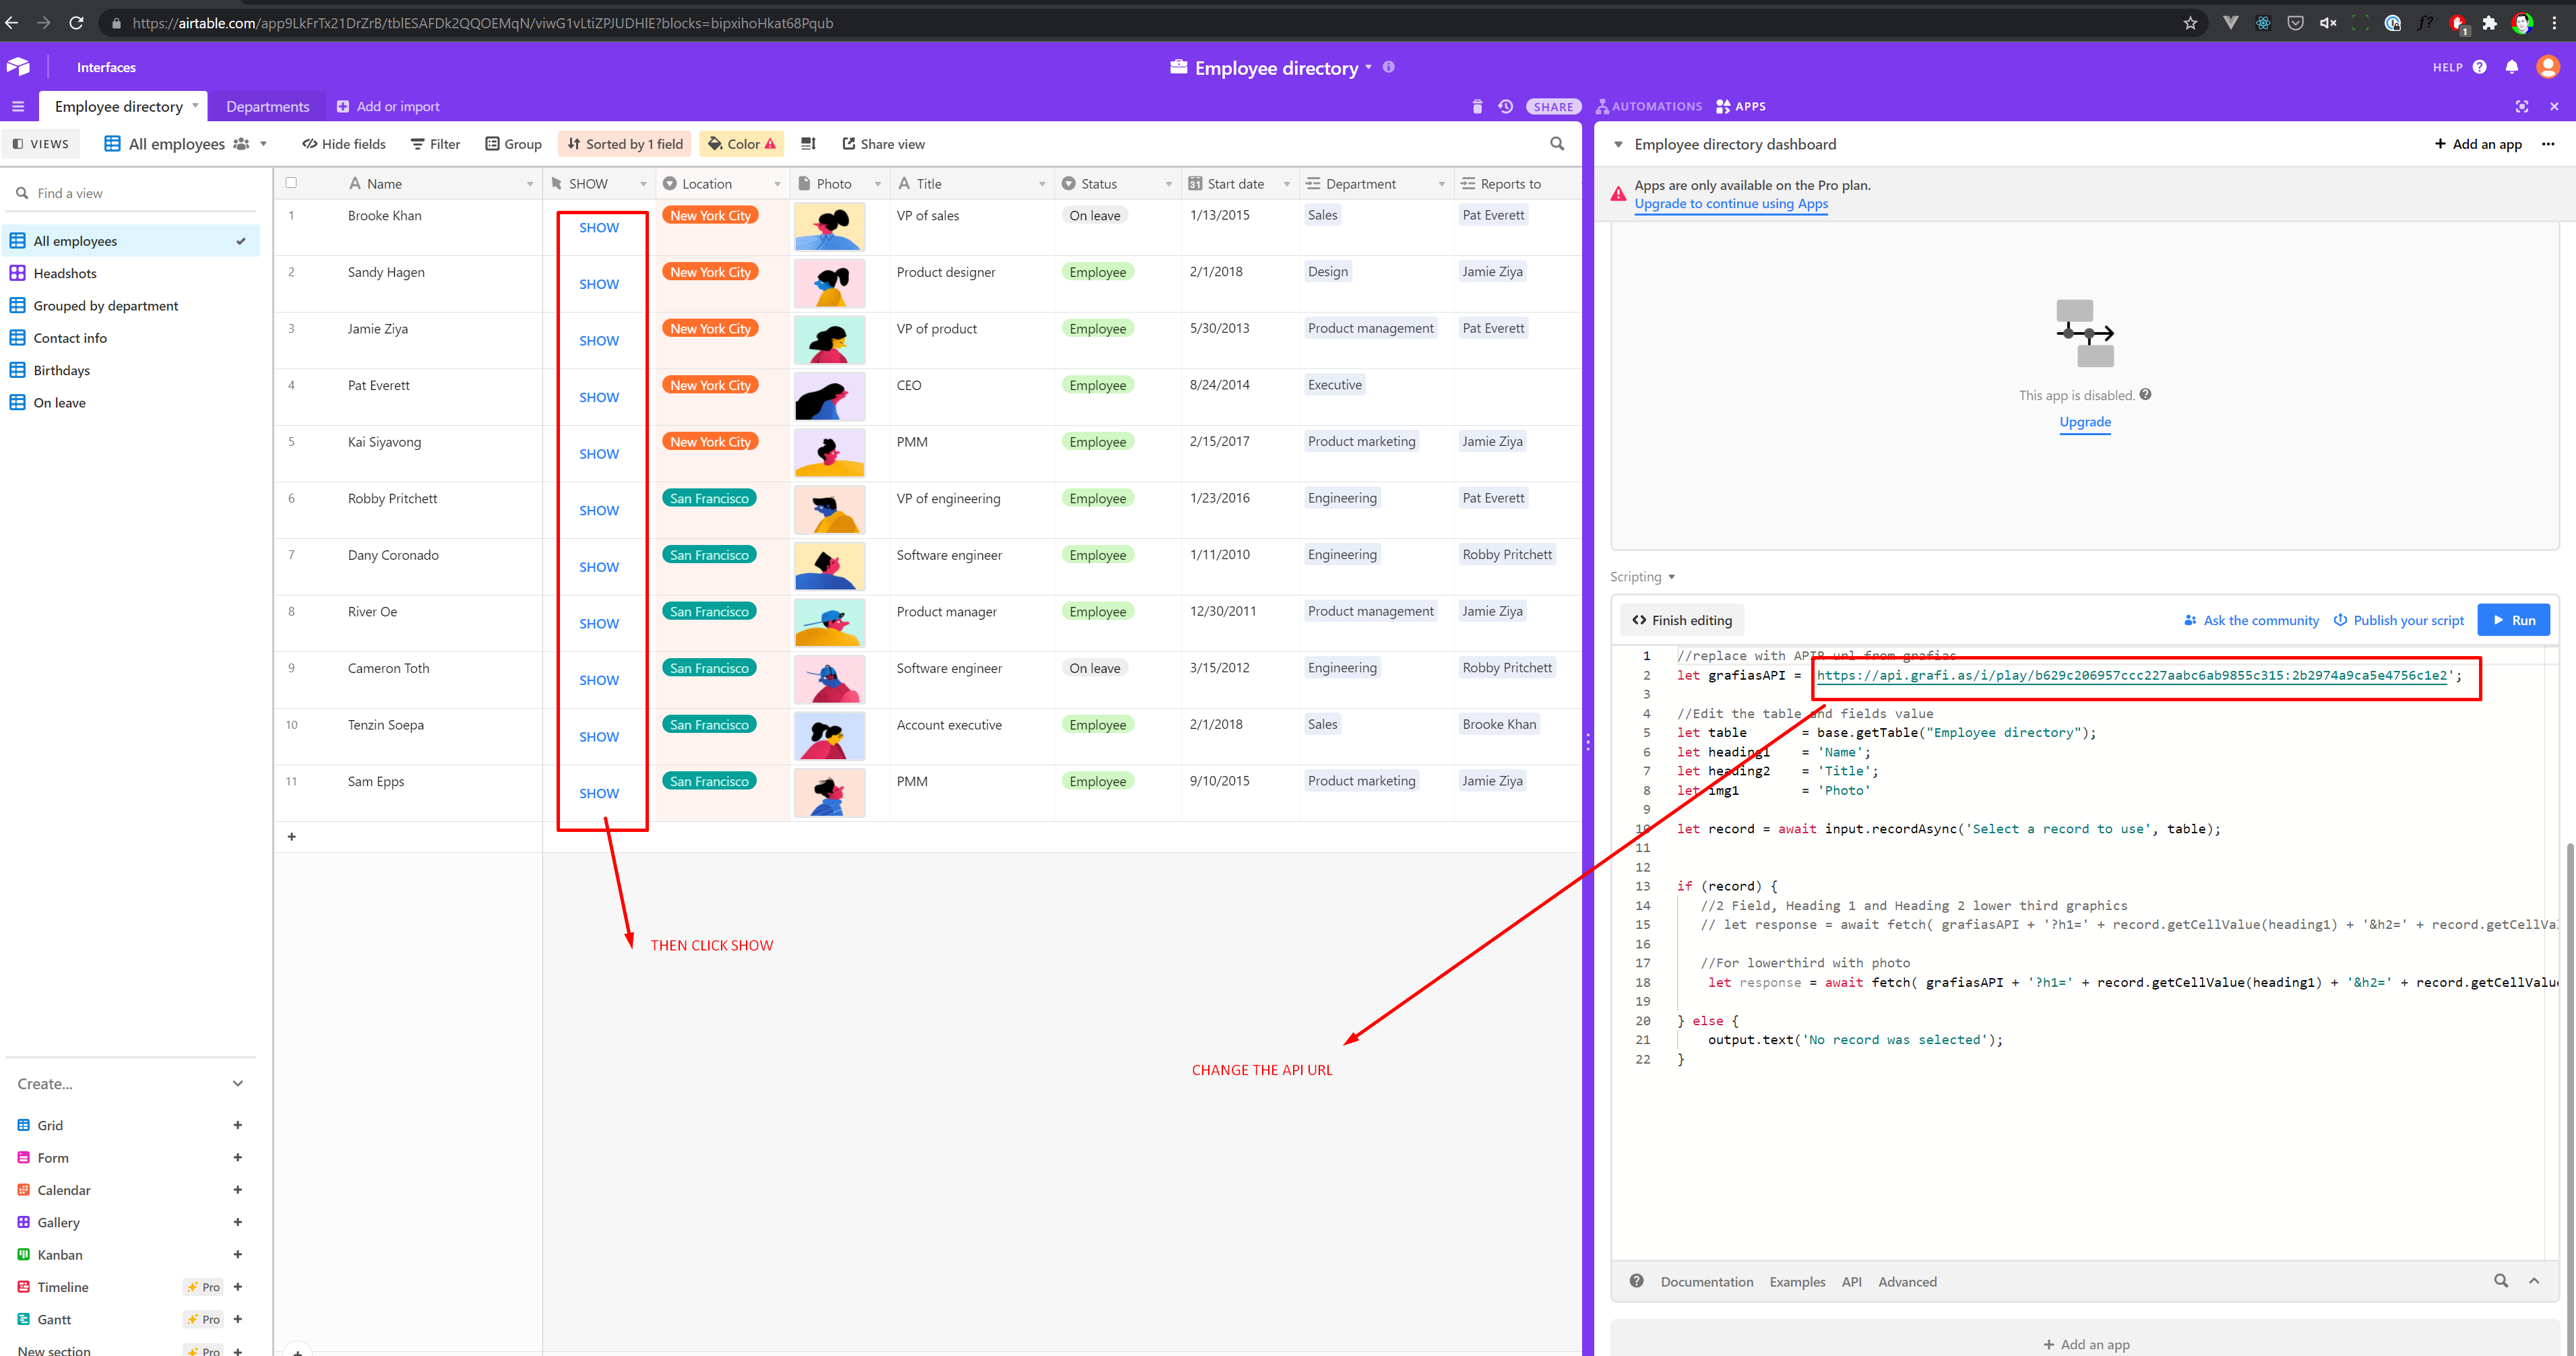Click SHOW for Brooke Khan

[598, 228]
